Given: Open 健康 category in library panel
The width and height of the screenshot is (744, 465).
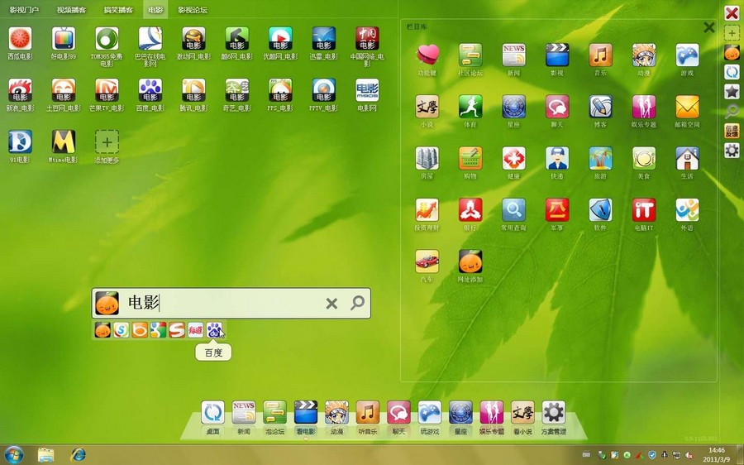Looking at the screenshot, I should tap(514, 158).
